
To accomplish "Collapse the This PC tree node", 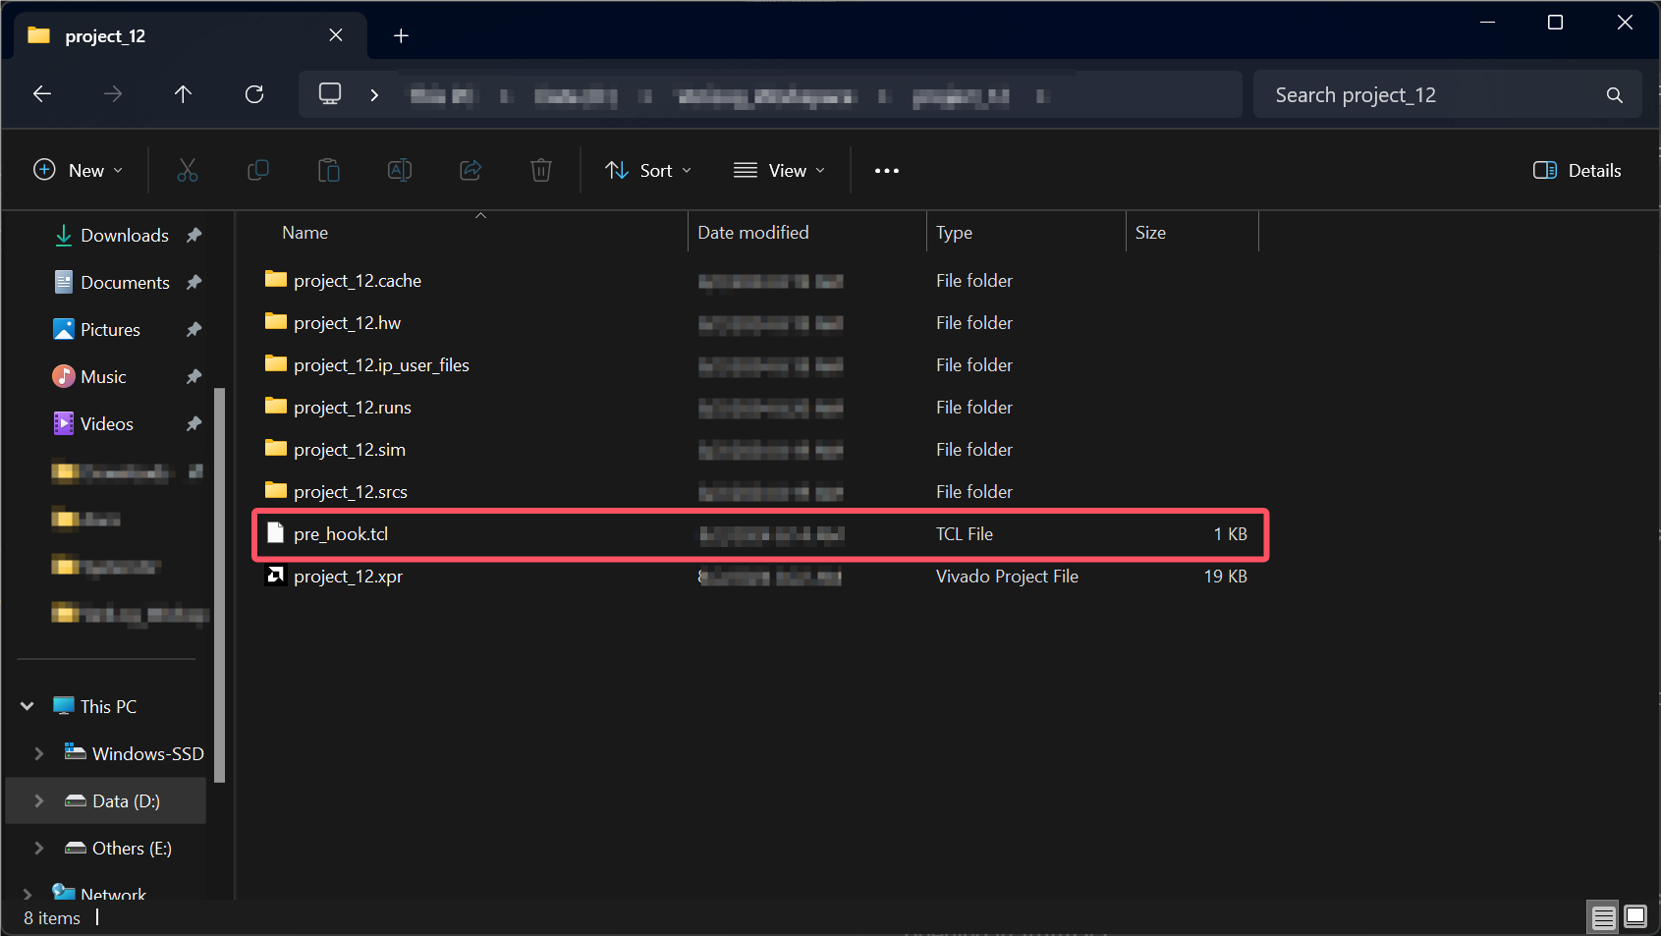I will pyautogui.click(x=28, y=706).
